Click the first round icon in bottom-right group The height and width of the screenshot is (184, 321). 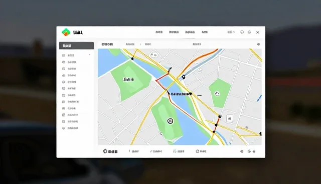(242, 151)
